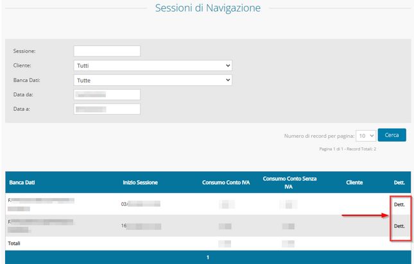Click the Banca Dati column header
Viewport: 414px width, 264px height.
coord(22,183)
